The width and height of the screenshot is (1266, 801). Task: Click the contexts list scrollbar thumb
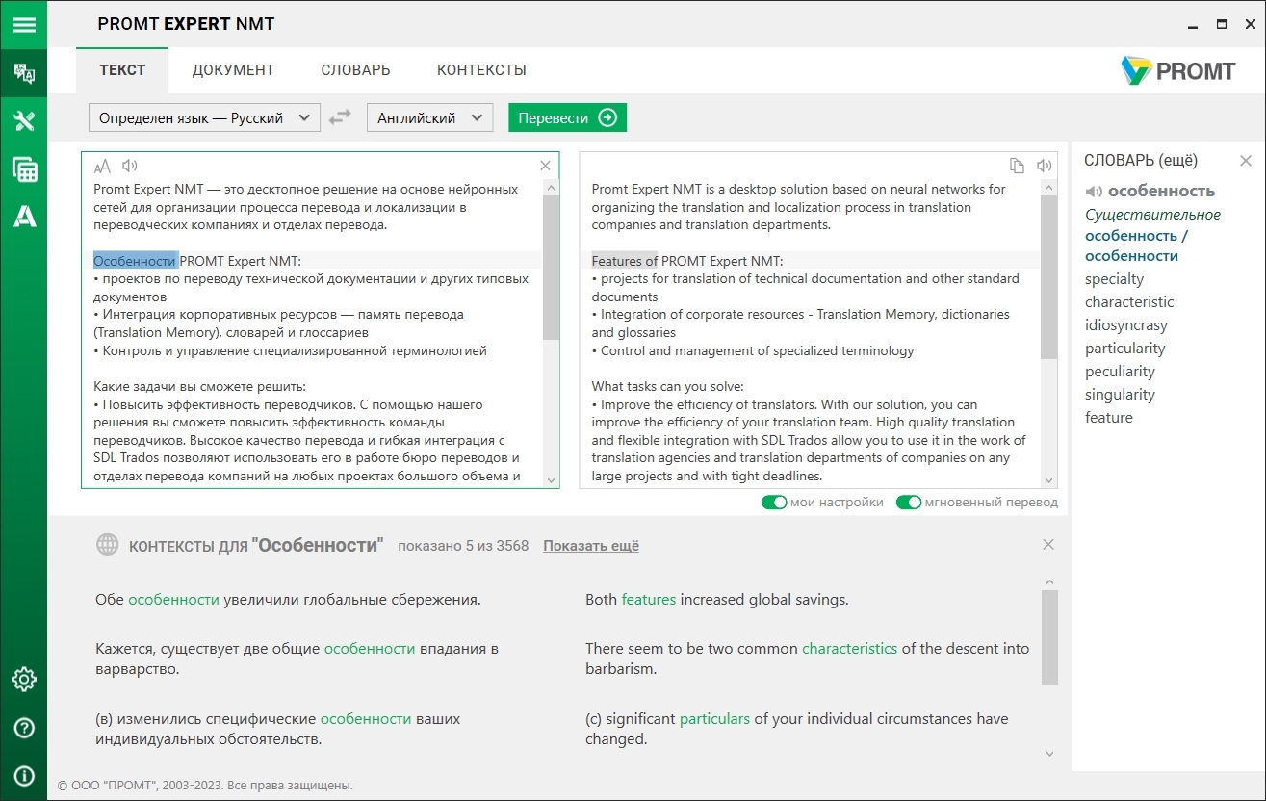(x=1049, y=637)
